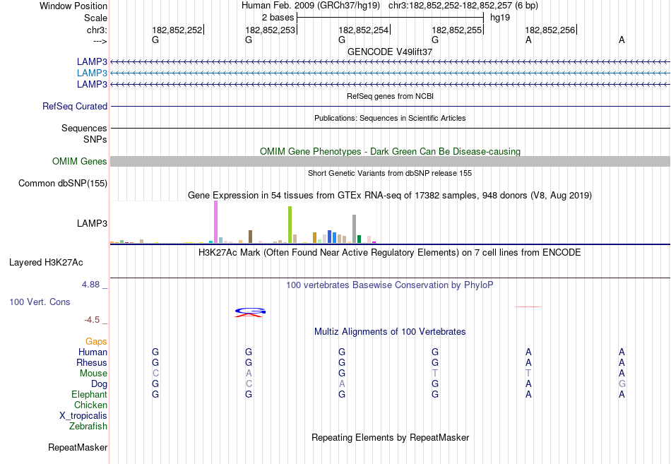The height and width of the screenshot is (464, 671).
Task: Open 'Short Genetic Variants from dbSNP release 155'
Action: (x=390, y=173)
